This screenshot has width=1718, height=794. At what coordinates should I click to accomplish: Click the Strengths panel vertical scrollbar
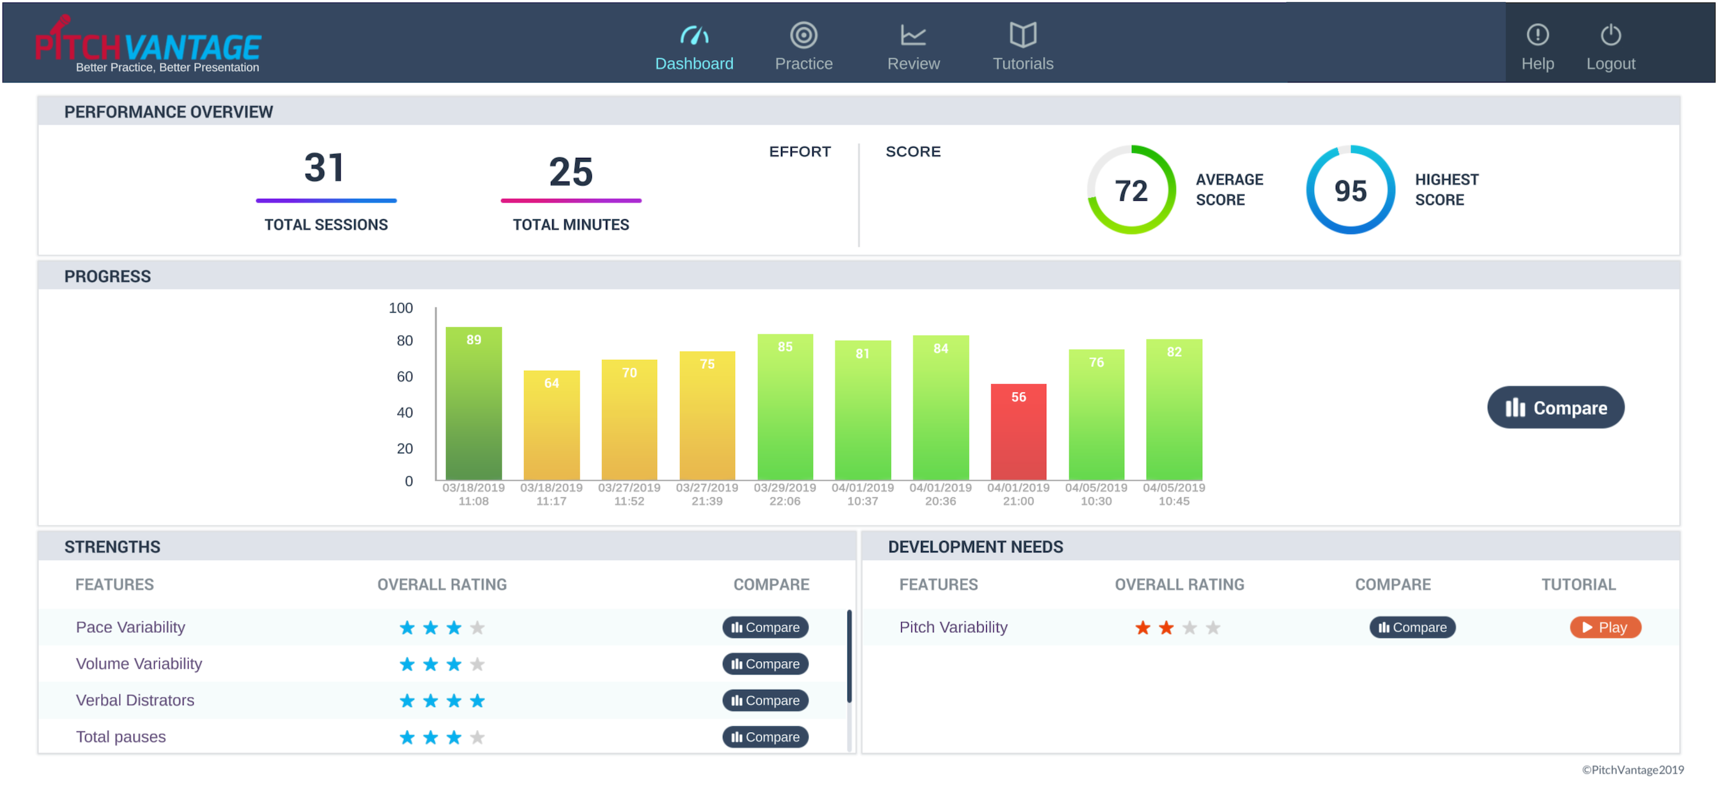(848, 657)
